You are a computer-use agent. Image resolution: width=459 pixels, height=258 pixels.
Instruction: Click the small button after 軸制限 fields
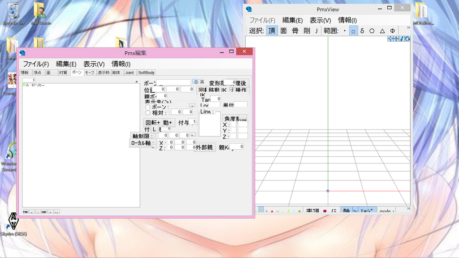click(193, 135)
